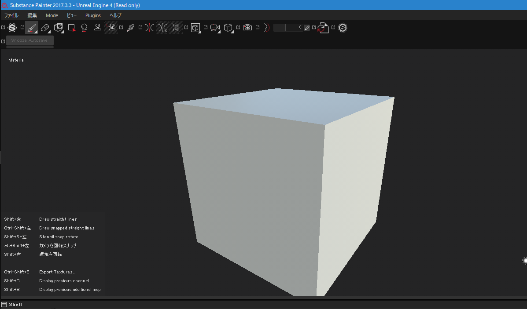Screen dimensions: 527x309
Task: Open symmetry settings with x mark
Action: (x=162, y=28)
